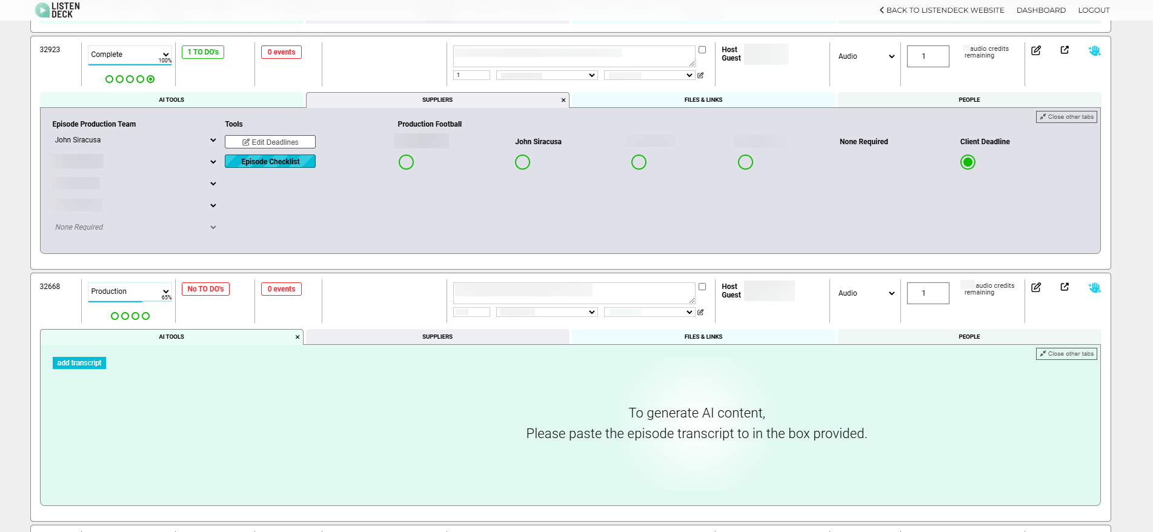Tick the checkbox beside episode 32923 title field

702,50
